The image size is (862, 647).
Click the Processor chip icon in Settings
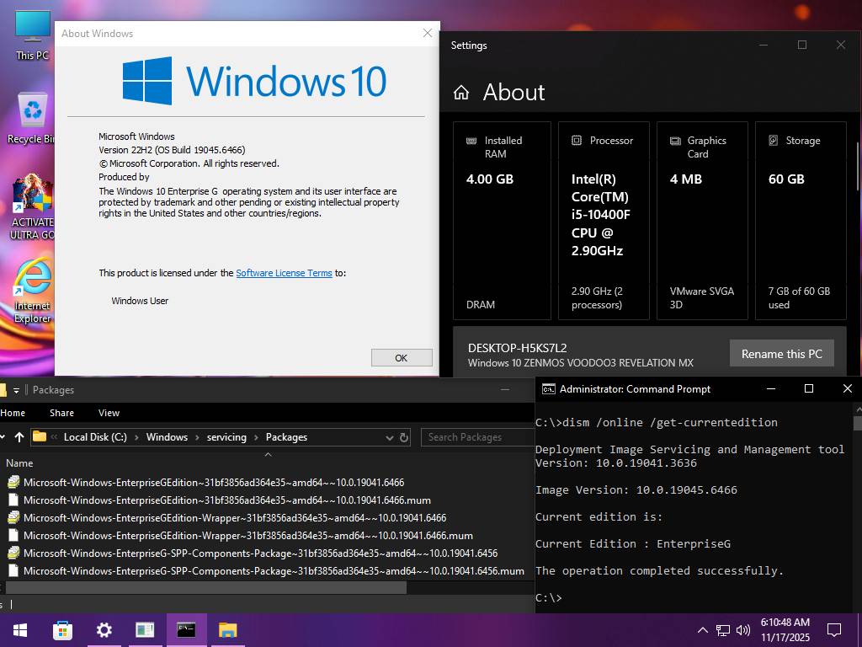[x=576, y=141]
